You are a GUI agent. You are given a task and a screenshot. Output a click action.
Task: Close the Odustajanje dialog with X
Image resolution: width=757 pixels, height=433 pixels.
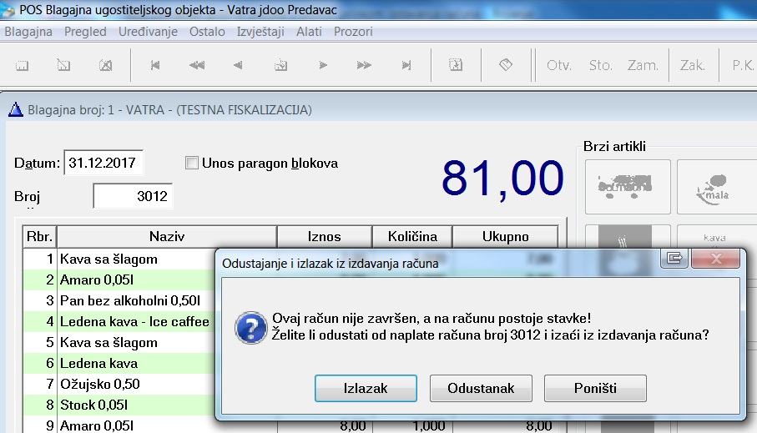[x=715, y=259]
